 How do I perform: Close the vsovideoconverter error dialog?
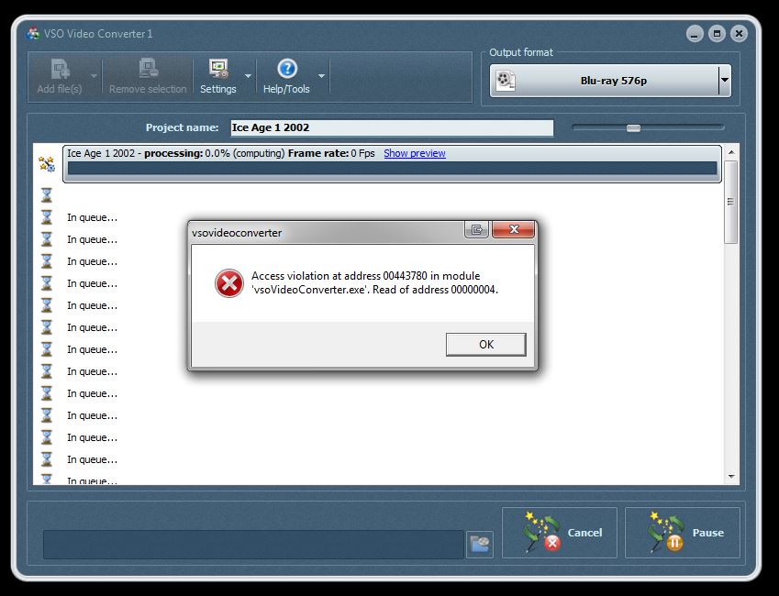513,229
